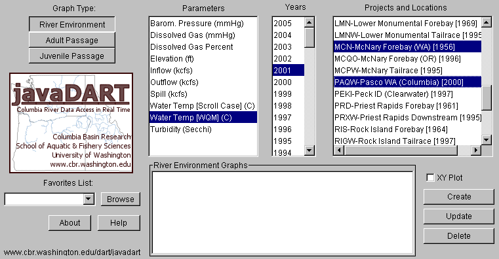Select year 2005
The width and height of the screenshot is (499, 259).
click(x=289, y=24)
